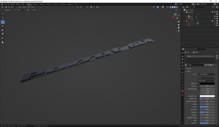Open the Texture properties tab
Viewport: 219px width, 127px height.
point(182,95)
